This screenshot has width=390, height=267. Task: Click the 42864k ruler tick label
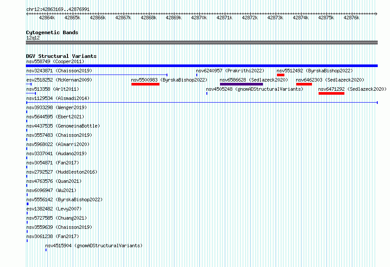pyautogui.click(x=47, y=18)
